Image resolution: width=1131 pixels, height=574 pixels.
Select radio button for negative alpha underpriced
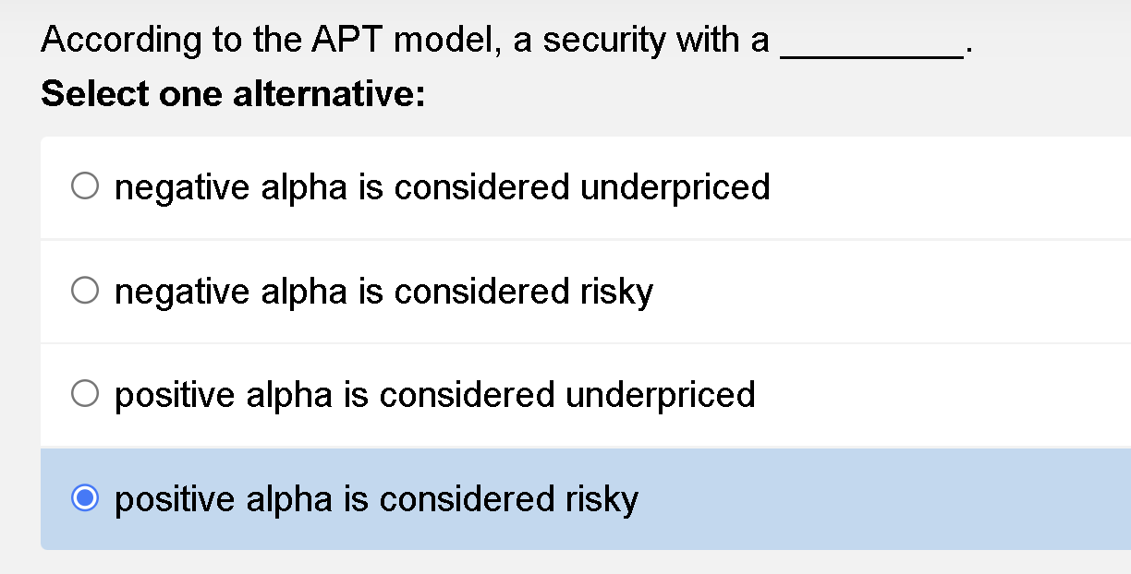pyautogui.click(x=86, y=185)
